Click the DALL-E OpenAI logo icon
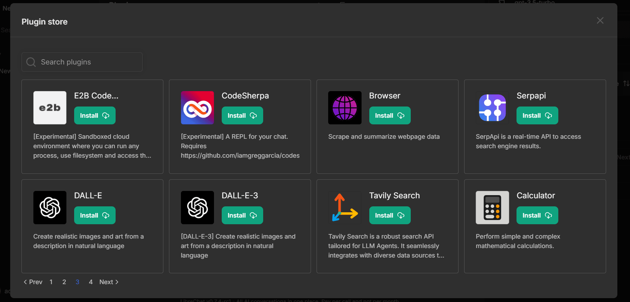The width and height of the screenshot is (630, 302). pyautogui.click(x=50, y=207)
